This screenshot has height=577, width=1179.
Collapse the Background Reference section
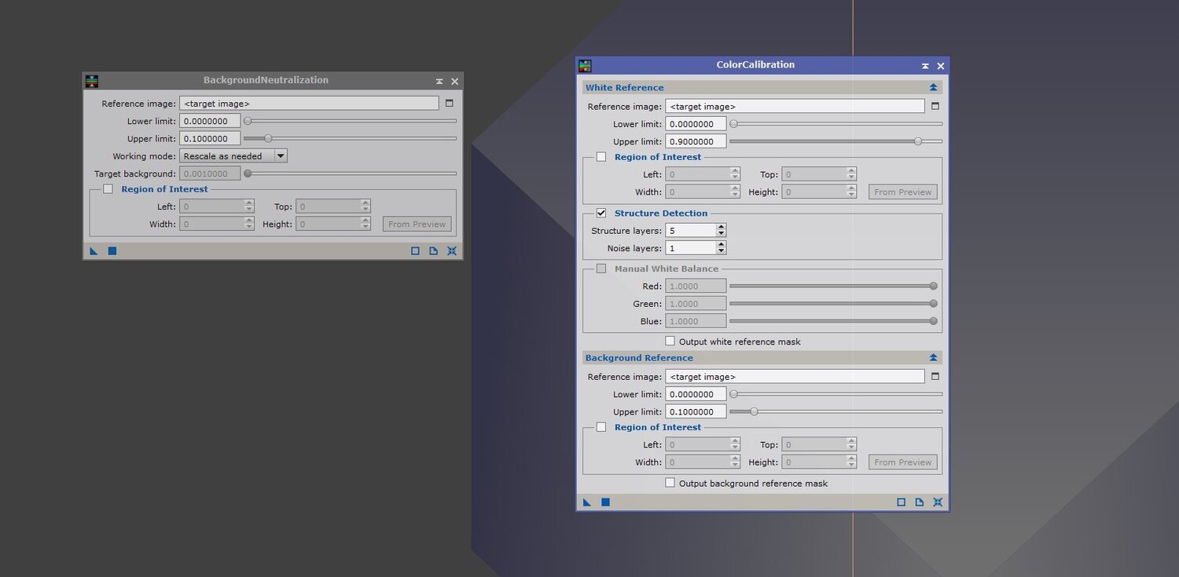pos(933,358)
